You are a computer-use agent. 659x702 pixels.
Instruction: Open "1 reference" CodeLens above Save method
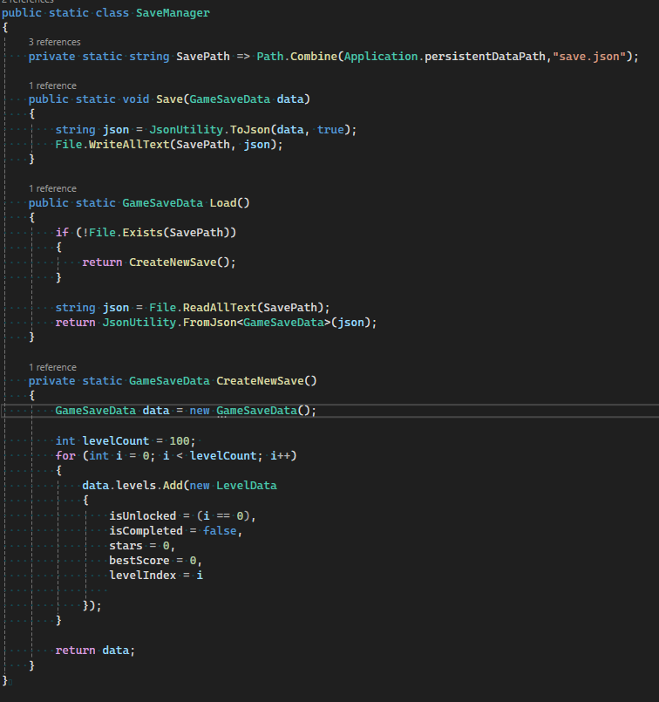tap(52, 85)
